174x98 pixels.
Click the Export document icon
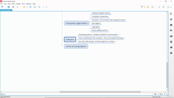click(168, 7)
